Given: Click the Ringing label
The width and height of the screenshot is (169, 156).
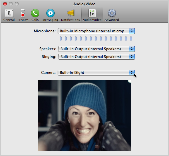Looking at the screenshot, I should (x=49, y=57).
